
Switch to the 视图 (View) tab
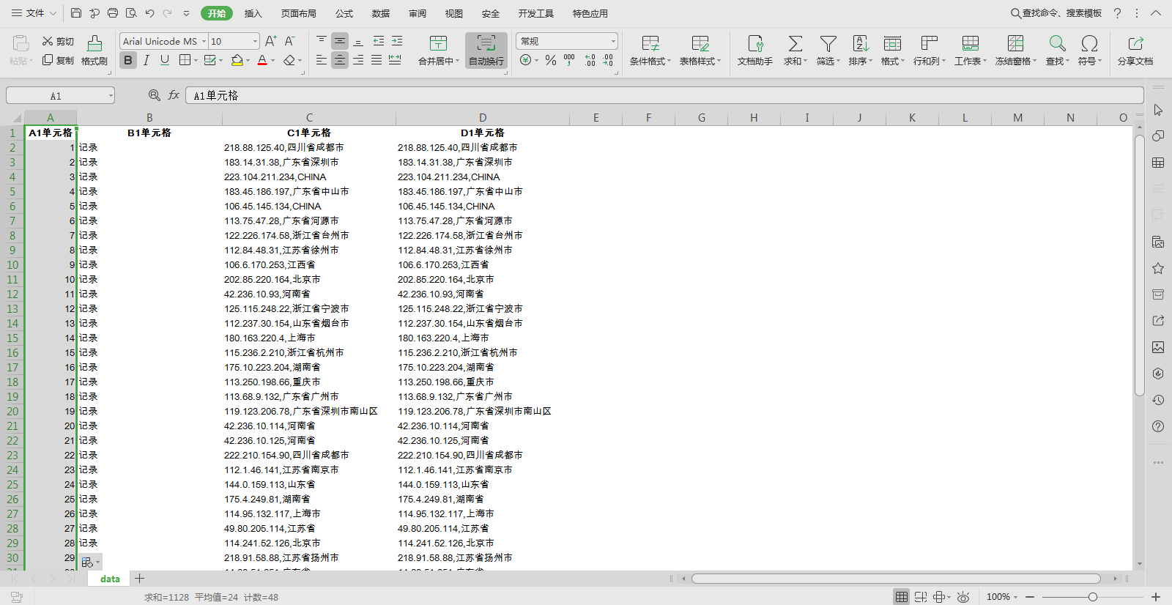pos(454,13)
